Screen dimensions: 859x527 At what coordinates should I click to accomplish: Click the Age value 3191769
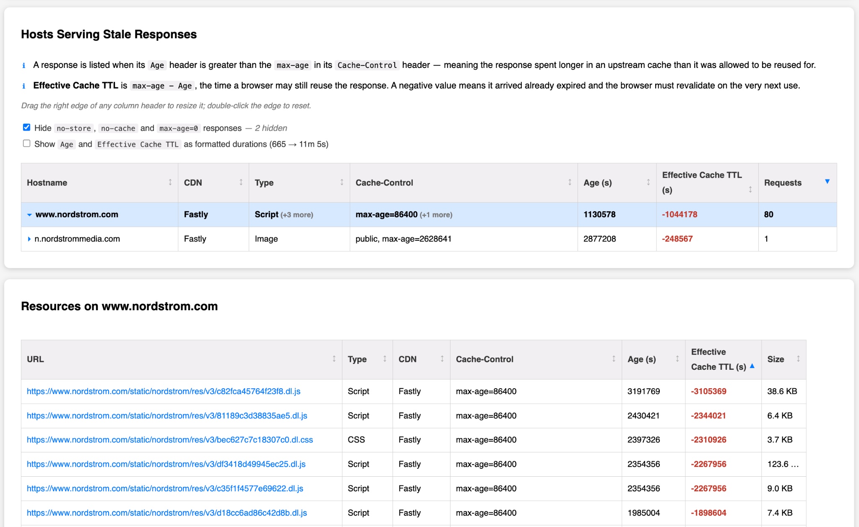click(x=643, y=391)
